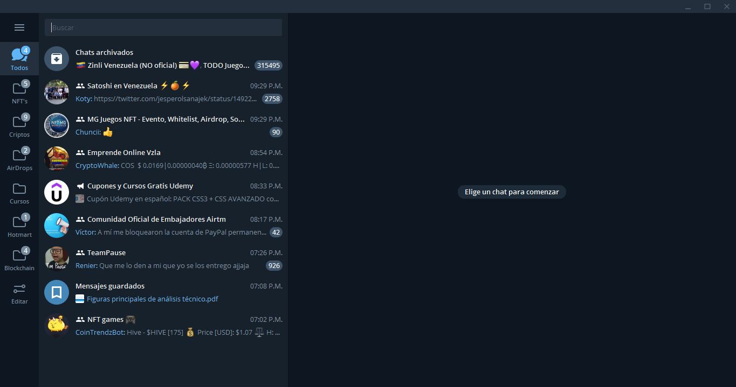Open the hamburger main menu
This screenshot has width=736, height=387.
point(19,27)
